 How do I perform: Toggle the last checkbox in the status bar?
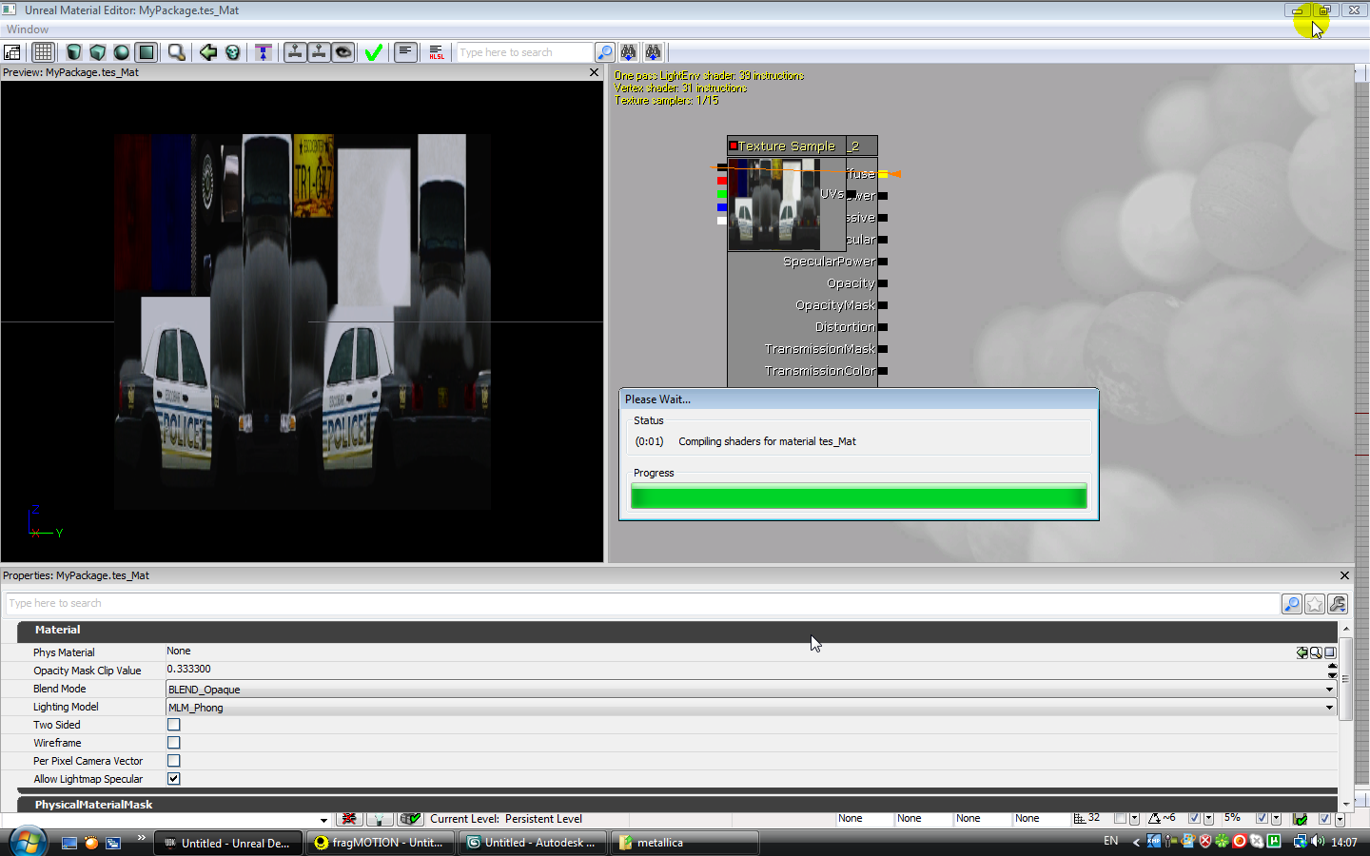click(1324, 818)
